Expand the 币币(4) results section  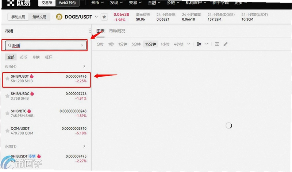click(84, 66)
